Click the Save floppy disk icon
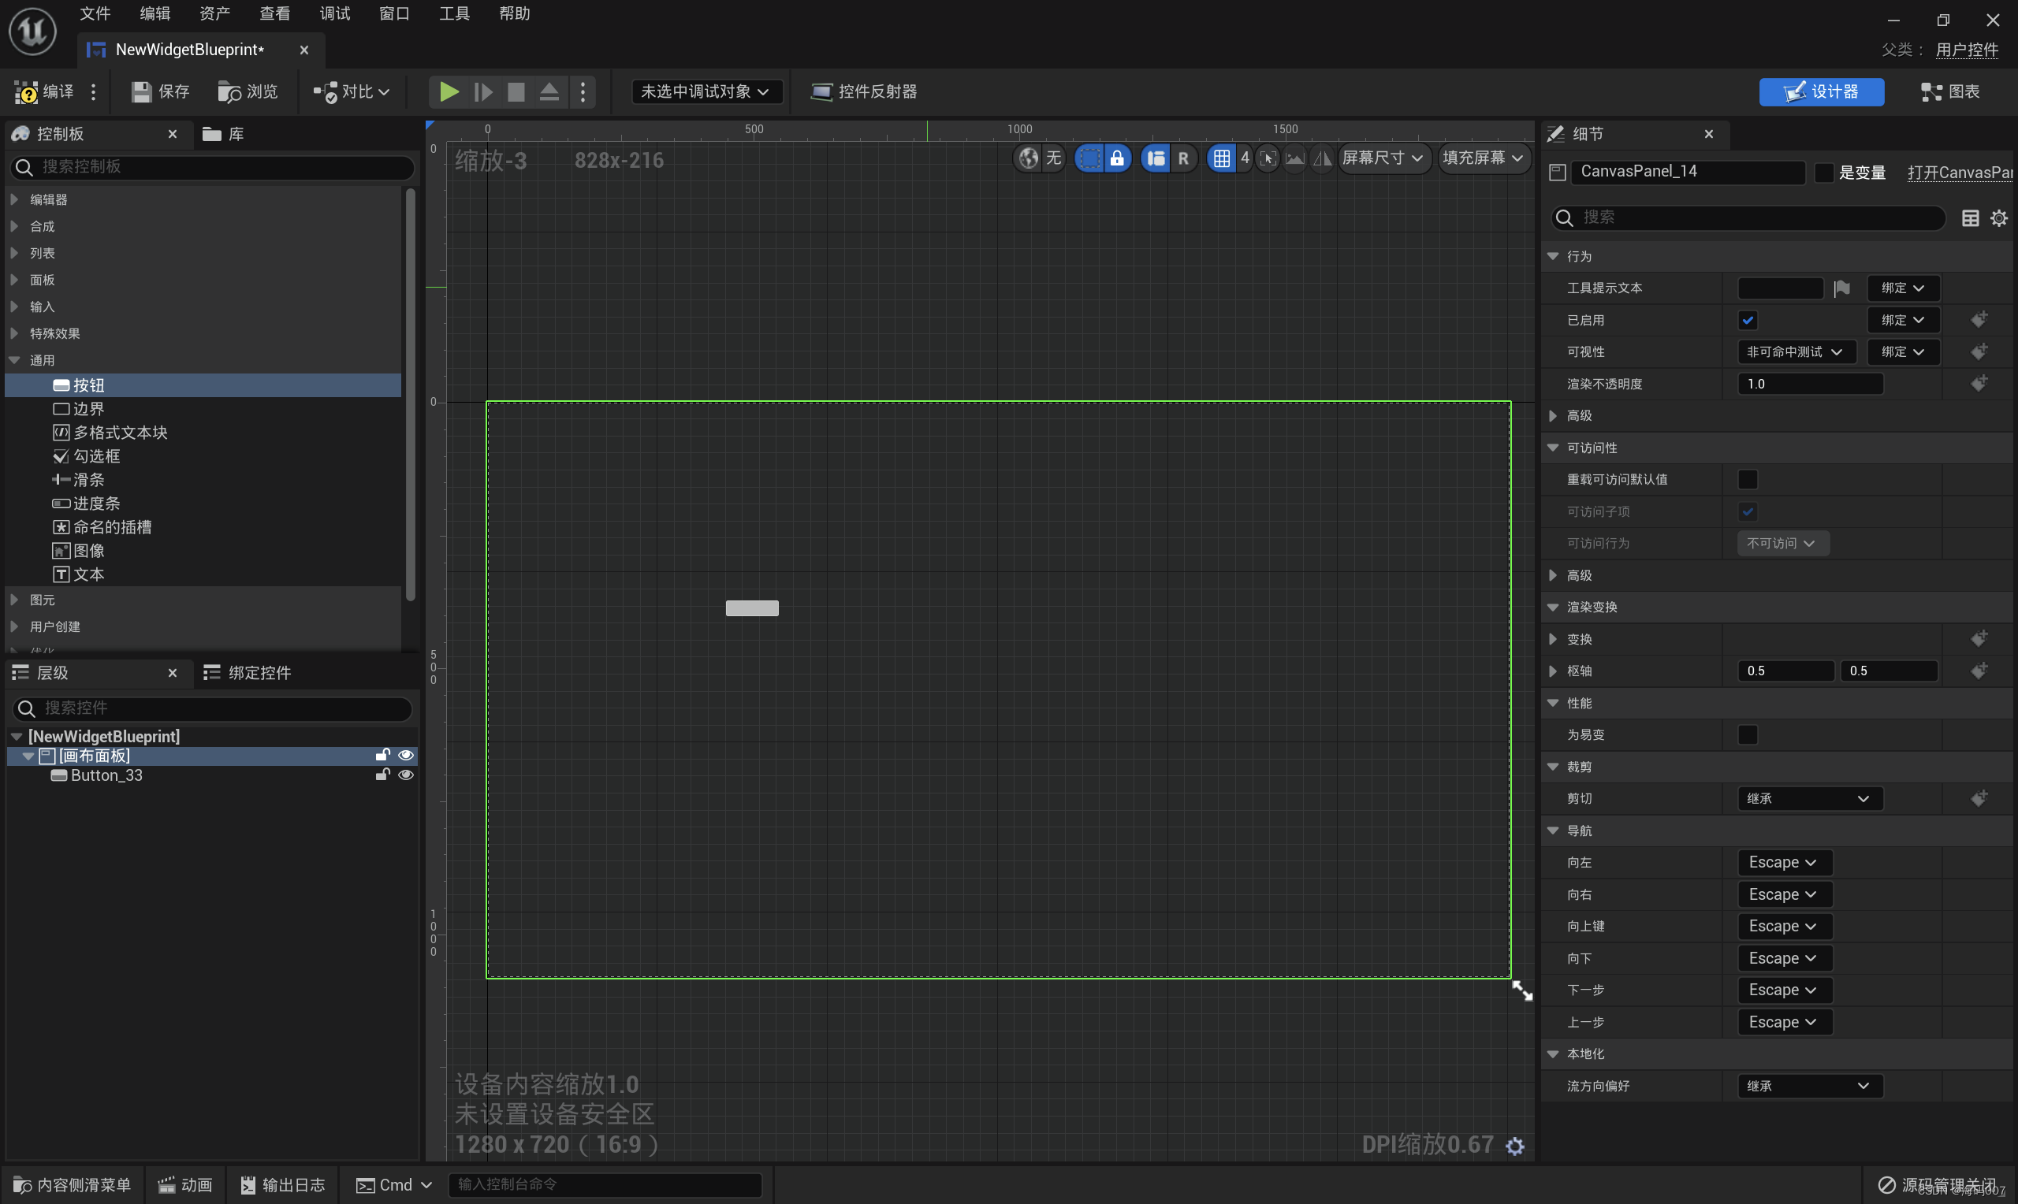 [x=141, y=91]
